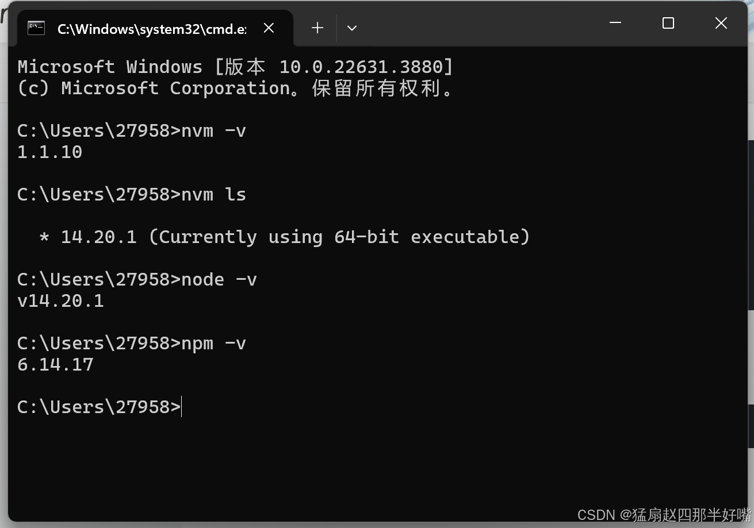The height and width of the screenshot is (528, 754).
Task: Close the cmd.exe tab
Action: pyautogui.click(x=269, y=28)
